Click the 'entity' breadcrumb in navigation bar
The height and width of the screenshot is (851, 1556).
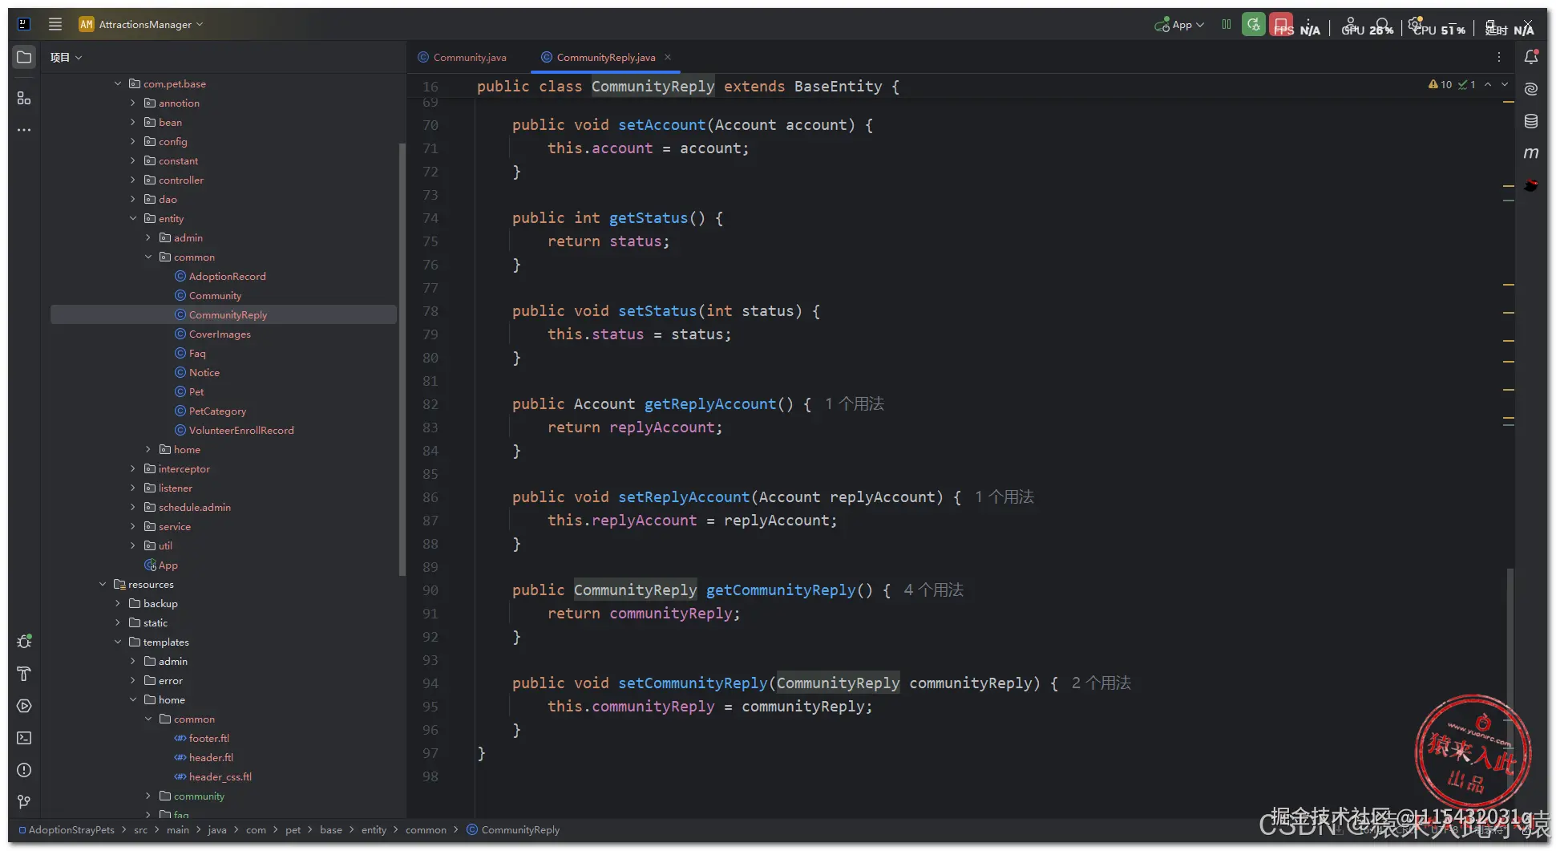click(x=374, y=830)
